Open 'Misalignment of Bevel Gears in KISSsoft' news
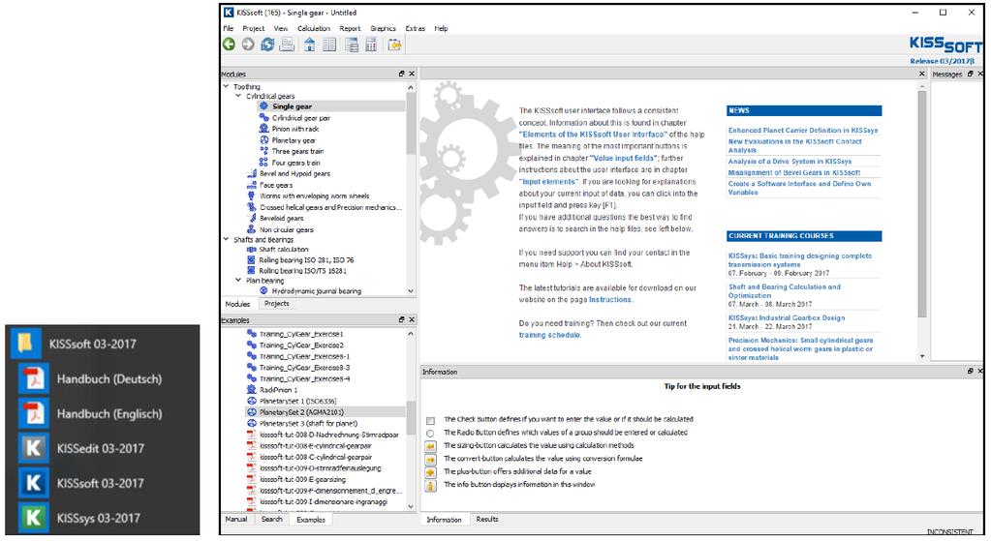This screenshot has height=541, width=991. tap(793, 172)
